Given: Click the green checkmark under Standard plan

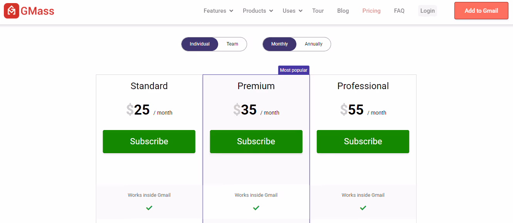Looking at the screenshot, I should (x=149, y=208).
